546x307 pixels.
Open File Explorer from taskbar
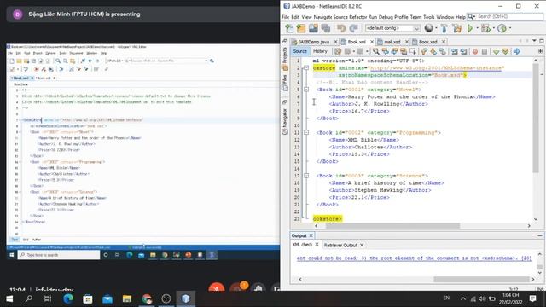tap(127, 298)
